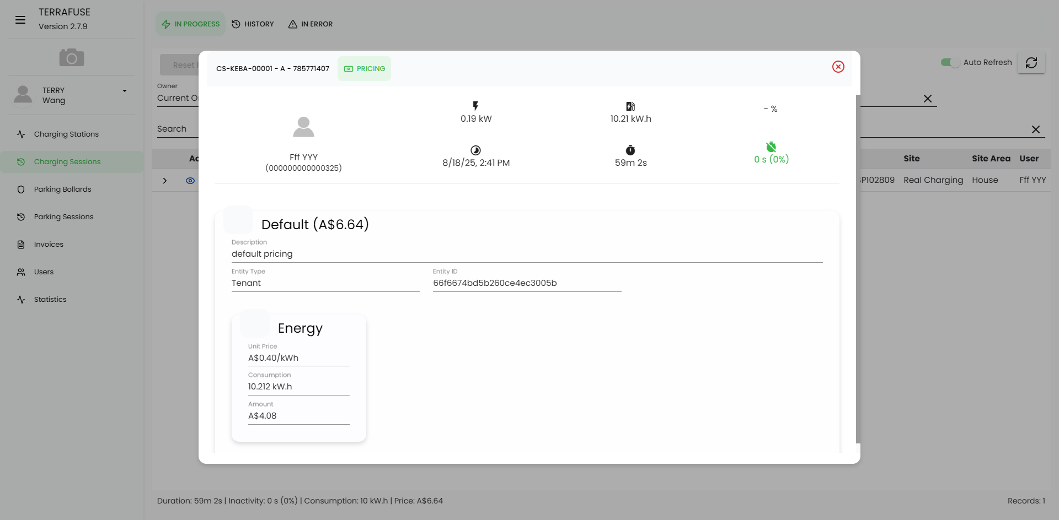
Task: Open the Statistics section
Action: click(x=50, y=299)
